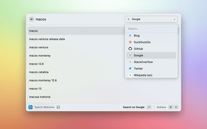Focus the dropdown Search... filter field
This screenshot has height=129, width=207.
(x=151, y=29)
